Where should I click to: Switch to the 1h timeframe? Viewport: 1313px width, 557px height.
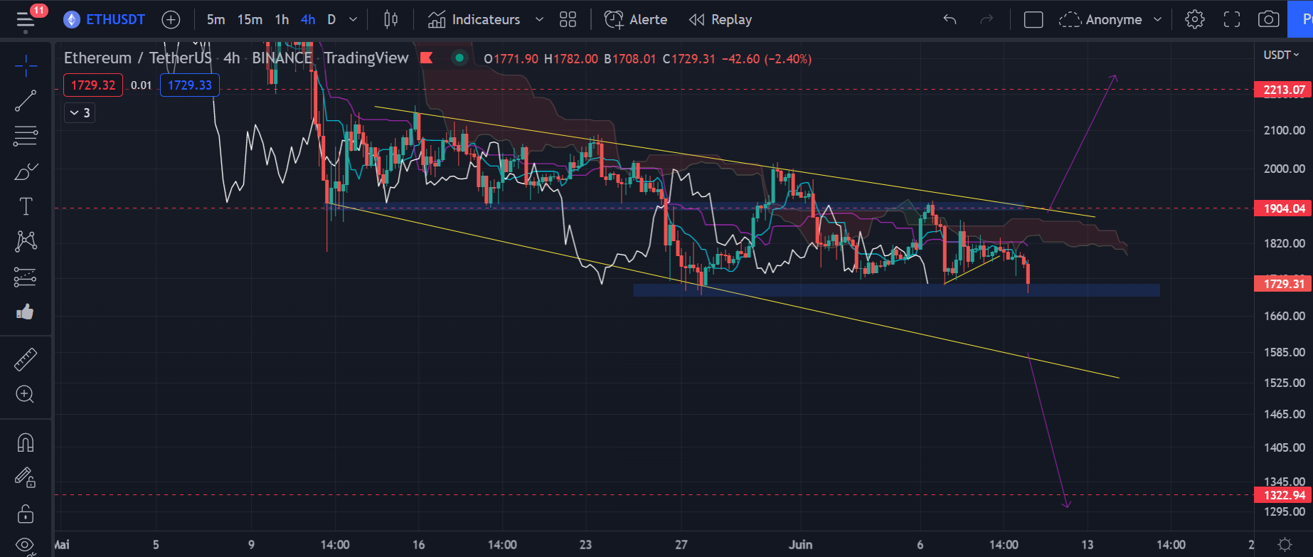pos(282,20)
